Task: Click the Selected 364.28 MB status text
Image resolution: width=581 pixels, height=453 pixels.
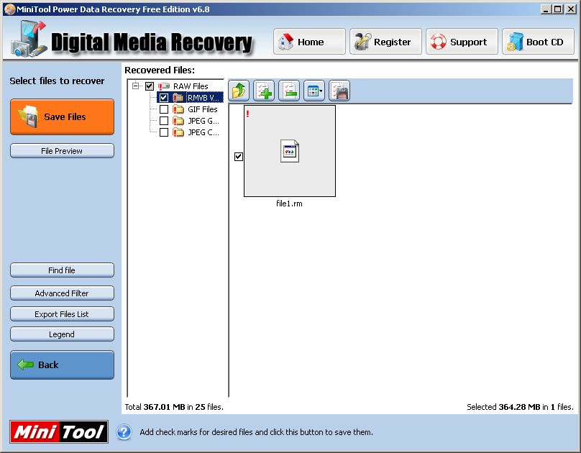Action: click(520, 407)
